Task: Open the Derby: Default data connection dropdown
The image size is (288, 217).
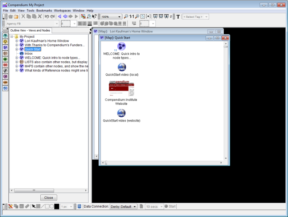Action: pyautogui.click(x=135, y=206)
